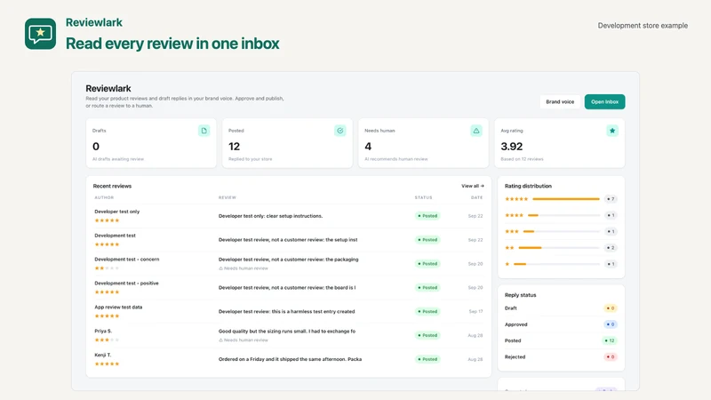Click the star rating under Development test
711x400 pixels.
click(x=107, y=244)
